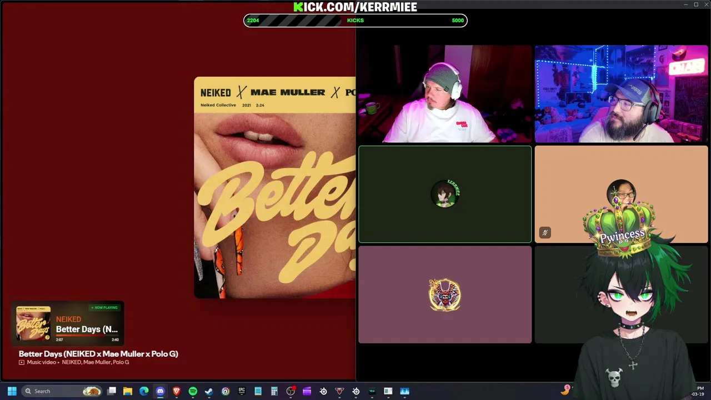711x400 pixels.
Task: Click the taskbar clock and date
Action: (698, 391)
